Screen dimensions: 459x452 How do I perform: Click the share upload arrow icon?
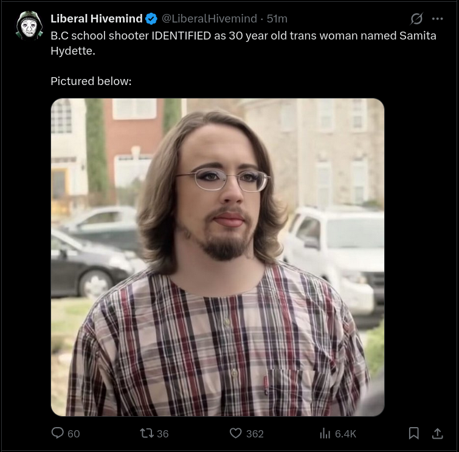(x=437, y=433)
